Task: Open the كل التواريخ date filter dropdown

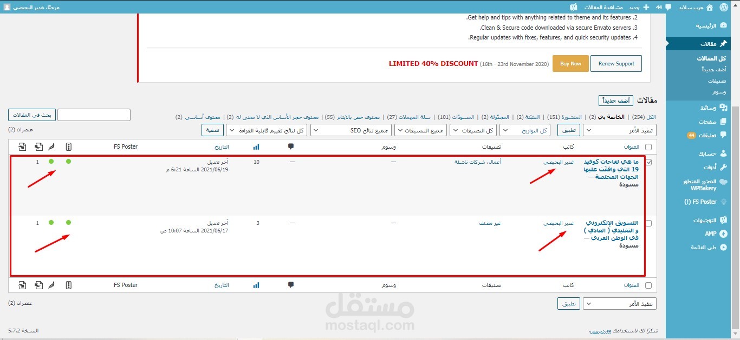Action: coord(525,130)
